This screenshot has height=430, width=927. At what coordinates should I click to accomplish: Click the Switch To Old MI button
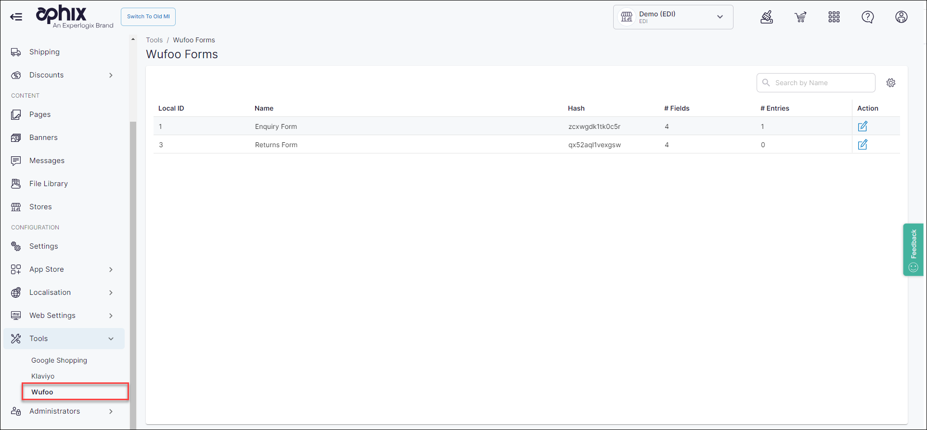pos(148,17)
